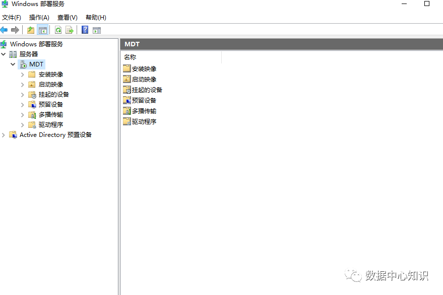The image size is (443, 295).
Task: Select Windows 部署服务 root label in tree
Action: [x=36, y=44]
